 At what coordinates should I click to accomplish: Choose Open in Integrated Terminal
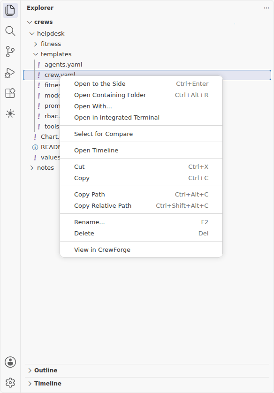[141, 118]
